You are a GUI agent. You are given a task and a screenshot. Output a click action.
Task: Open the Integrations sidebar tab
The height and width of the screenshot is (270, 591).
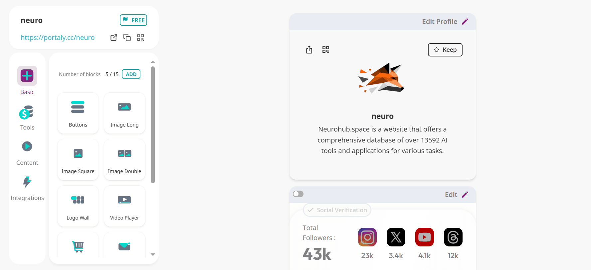pyautogui.click(x=27, y=189)
